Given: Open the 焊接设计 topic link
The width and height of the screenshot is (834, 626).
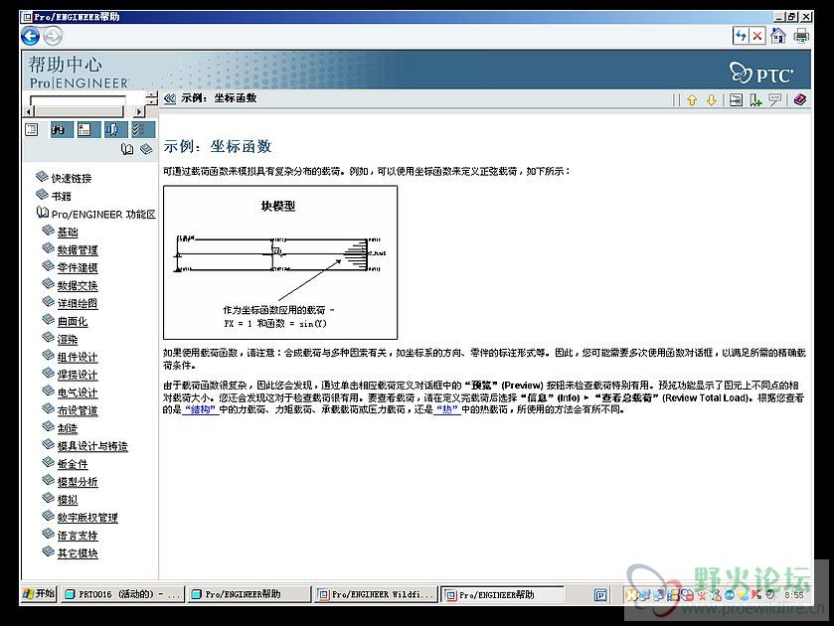Looking at the screenshot, I should 78,375.
